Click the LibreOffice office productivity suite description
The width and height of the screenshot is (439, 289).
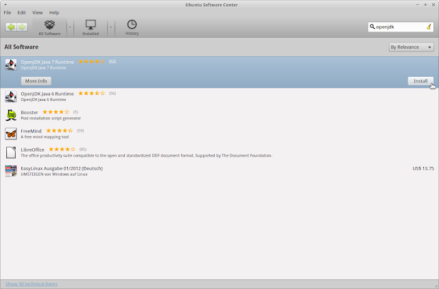coord(146,156)
